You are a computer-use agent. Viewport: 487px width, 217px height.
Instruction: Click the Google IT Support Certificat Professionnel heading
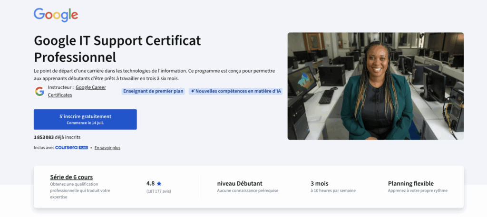click(x=117, y=48)
